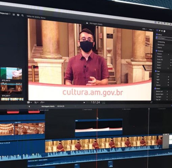The height and width of the screenshot is (168, 172).
Task: Expand the Scale (All) parameter arrow
Action: (171, 60)
